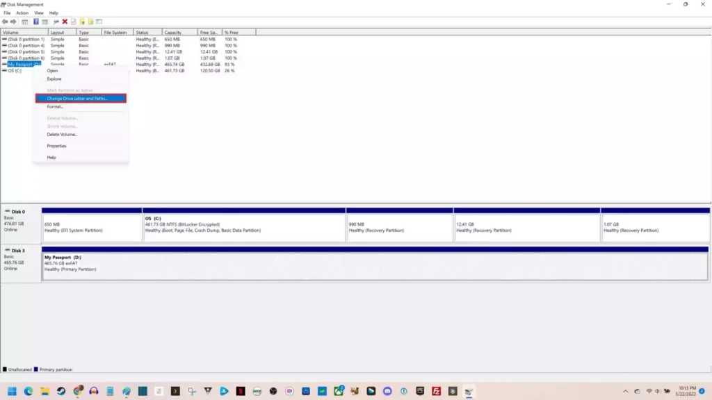Open the View menu
Image resolution: width=712 pixels, height=400 pixels.
tap(39, 13)
